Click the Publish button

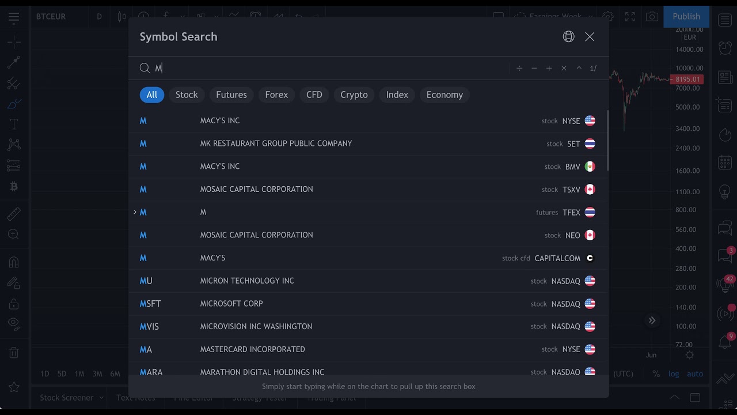[x=686, y=17]
